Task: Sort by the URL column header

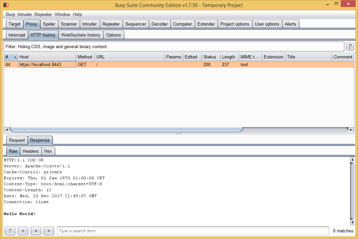Action: pyautogui.click(x=129, y=57)
